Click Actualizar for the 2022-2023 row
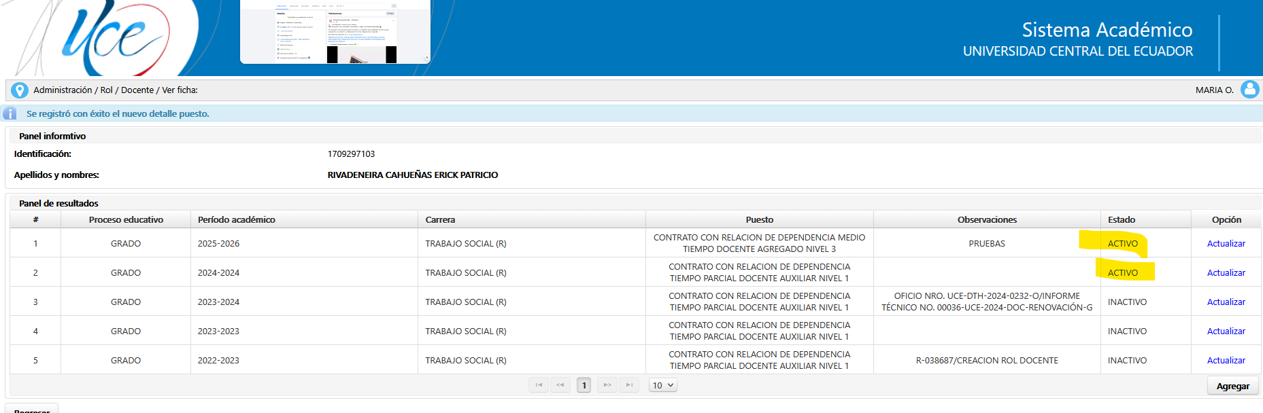Screen dimensions: 1263x413 pos(1226,360)
